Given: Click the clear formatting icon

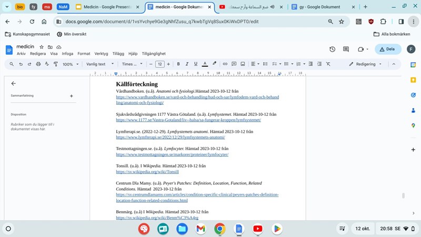Looking at the screenshot, I should tap(328, 64).
